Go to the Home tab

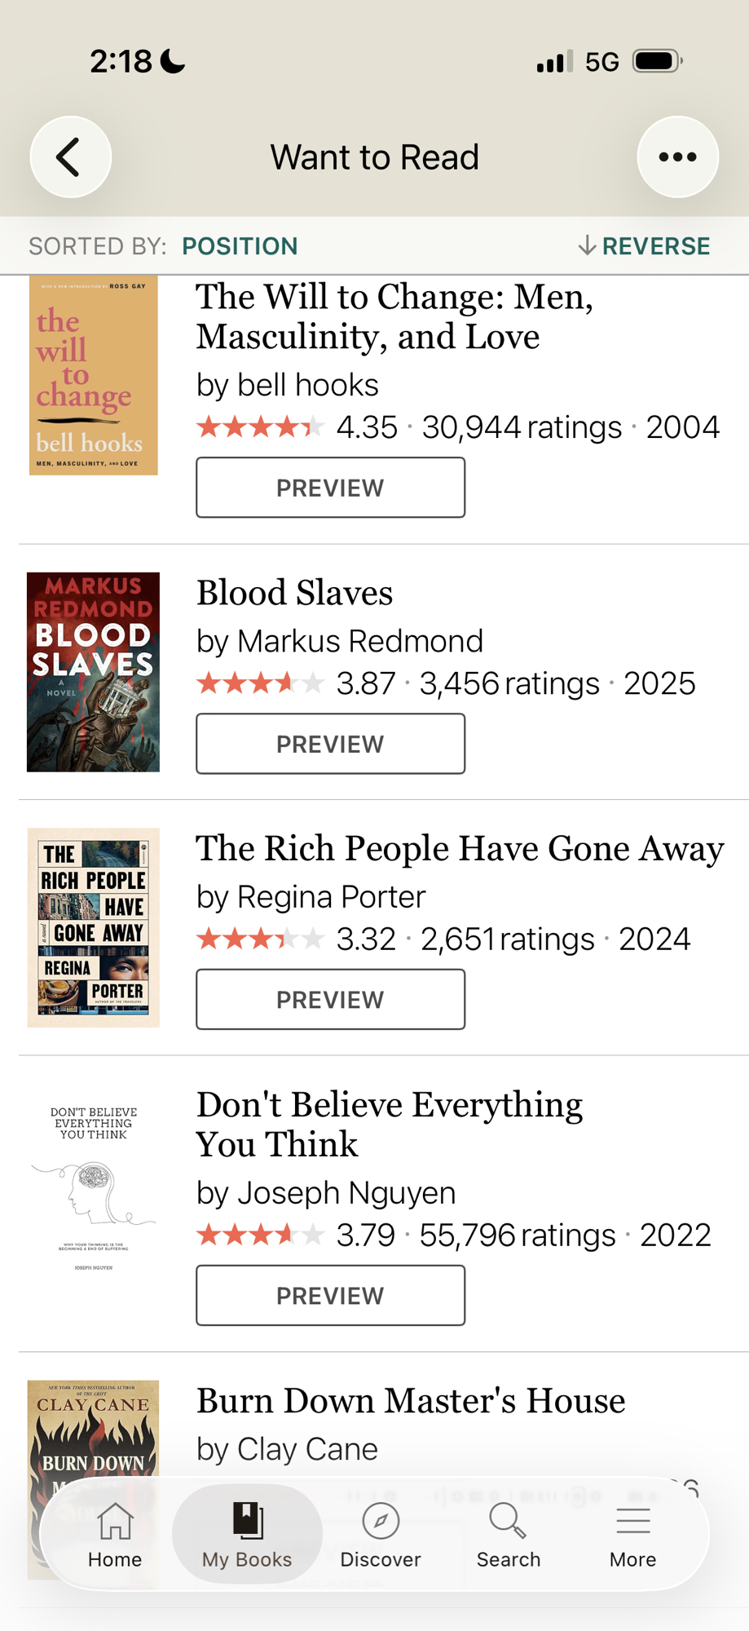tap(115, 1535)
